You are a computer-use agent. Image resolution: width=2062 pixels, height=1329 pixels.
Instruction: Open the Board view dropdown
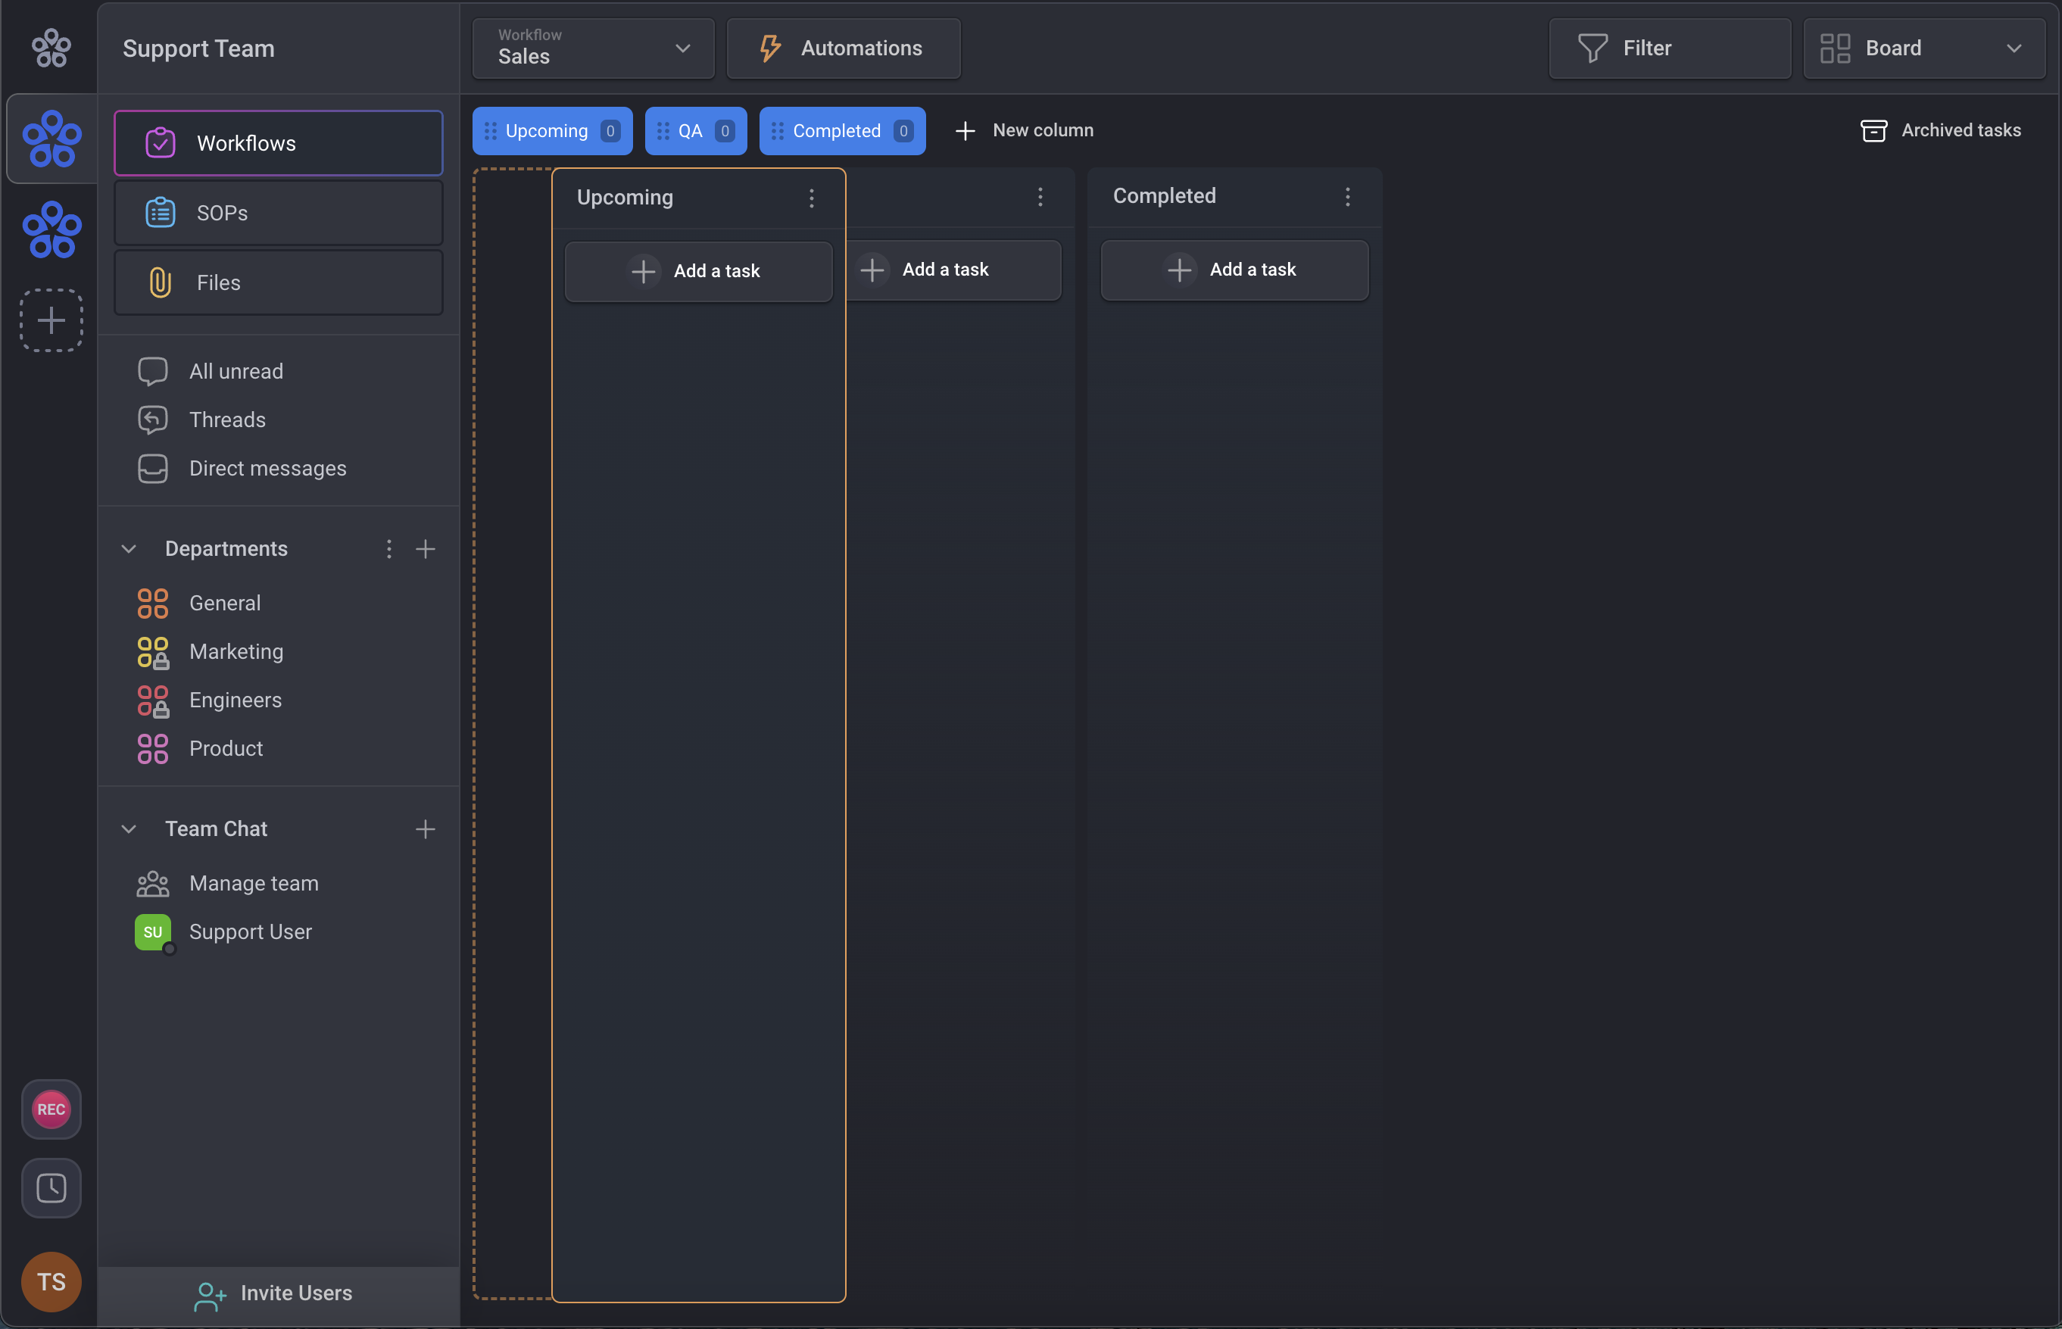tap(1923, 48)
